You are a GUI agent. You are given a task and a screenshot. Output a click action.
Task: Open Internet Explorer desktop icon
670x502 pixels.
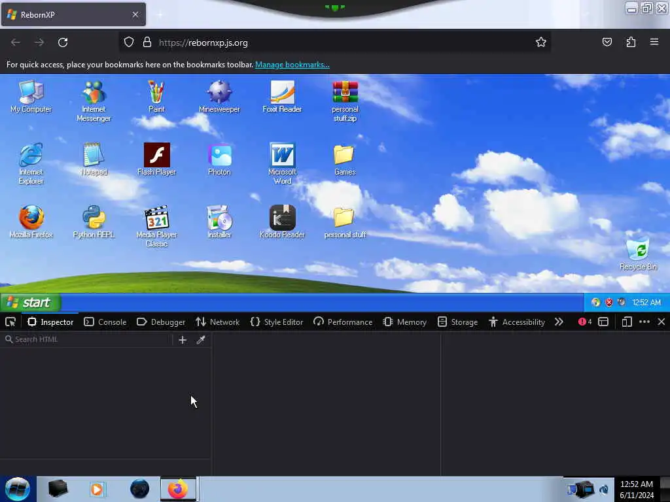click(31, 164)
